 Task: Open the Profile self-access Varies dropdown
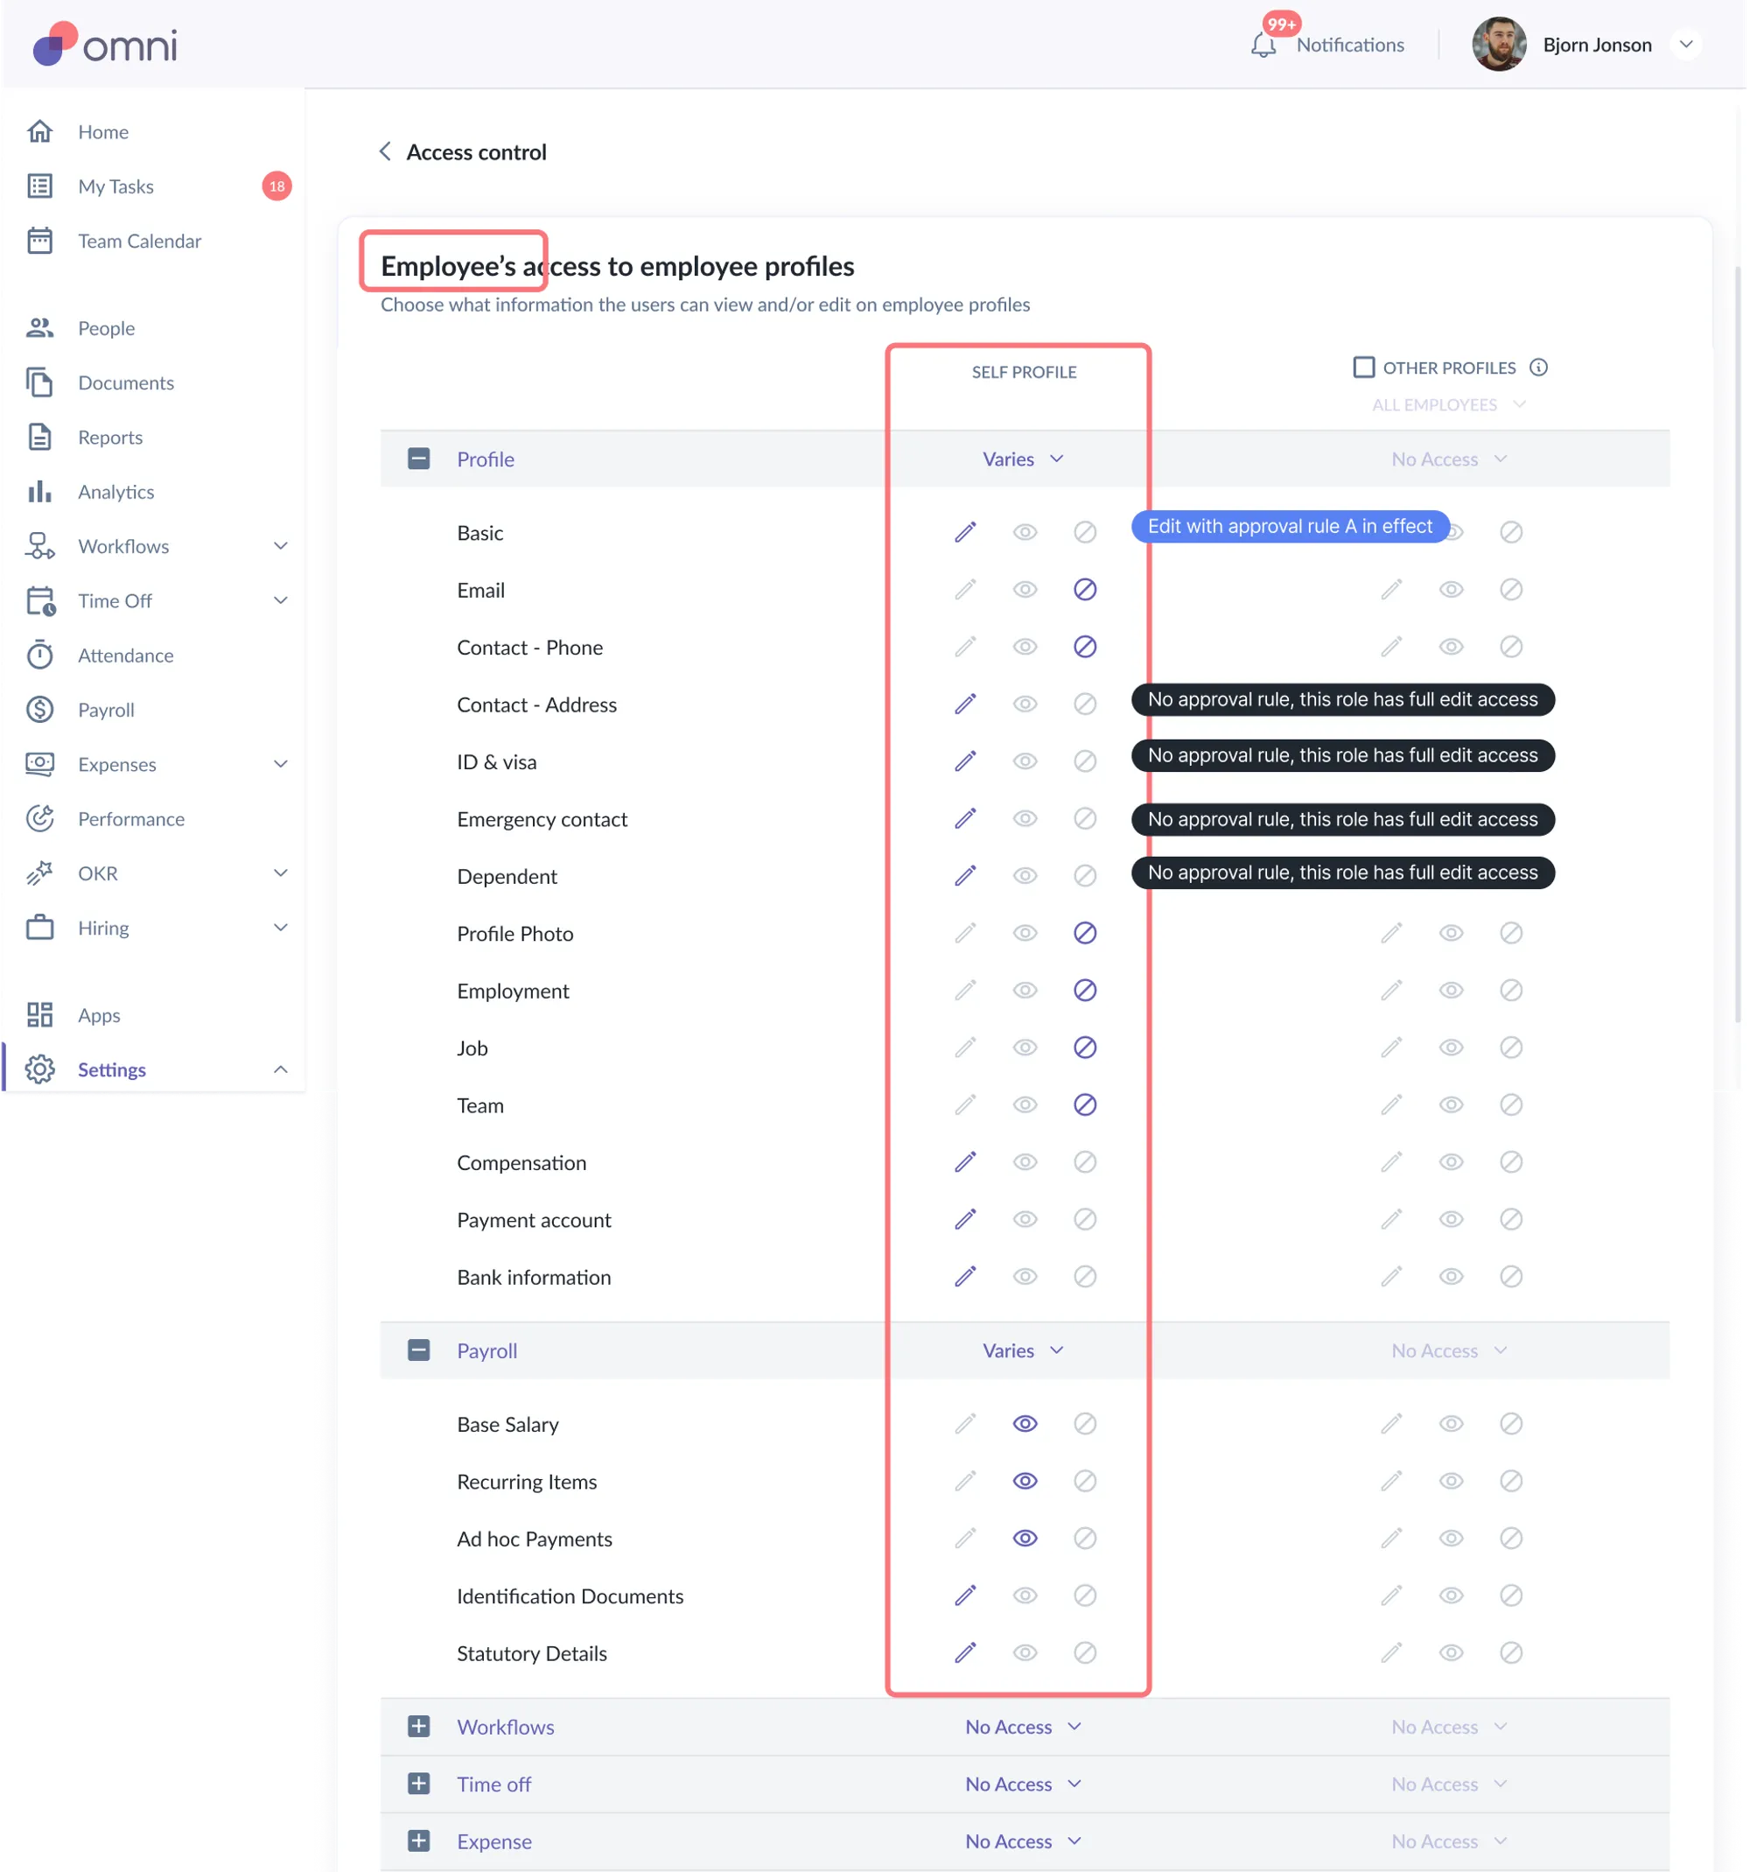1023,459
